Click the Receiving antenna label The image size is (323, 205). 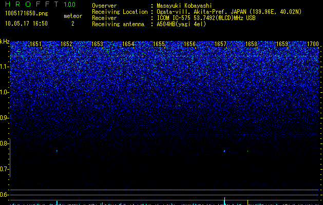click(x=118, y=24)
